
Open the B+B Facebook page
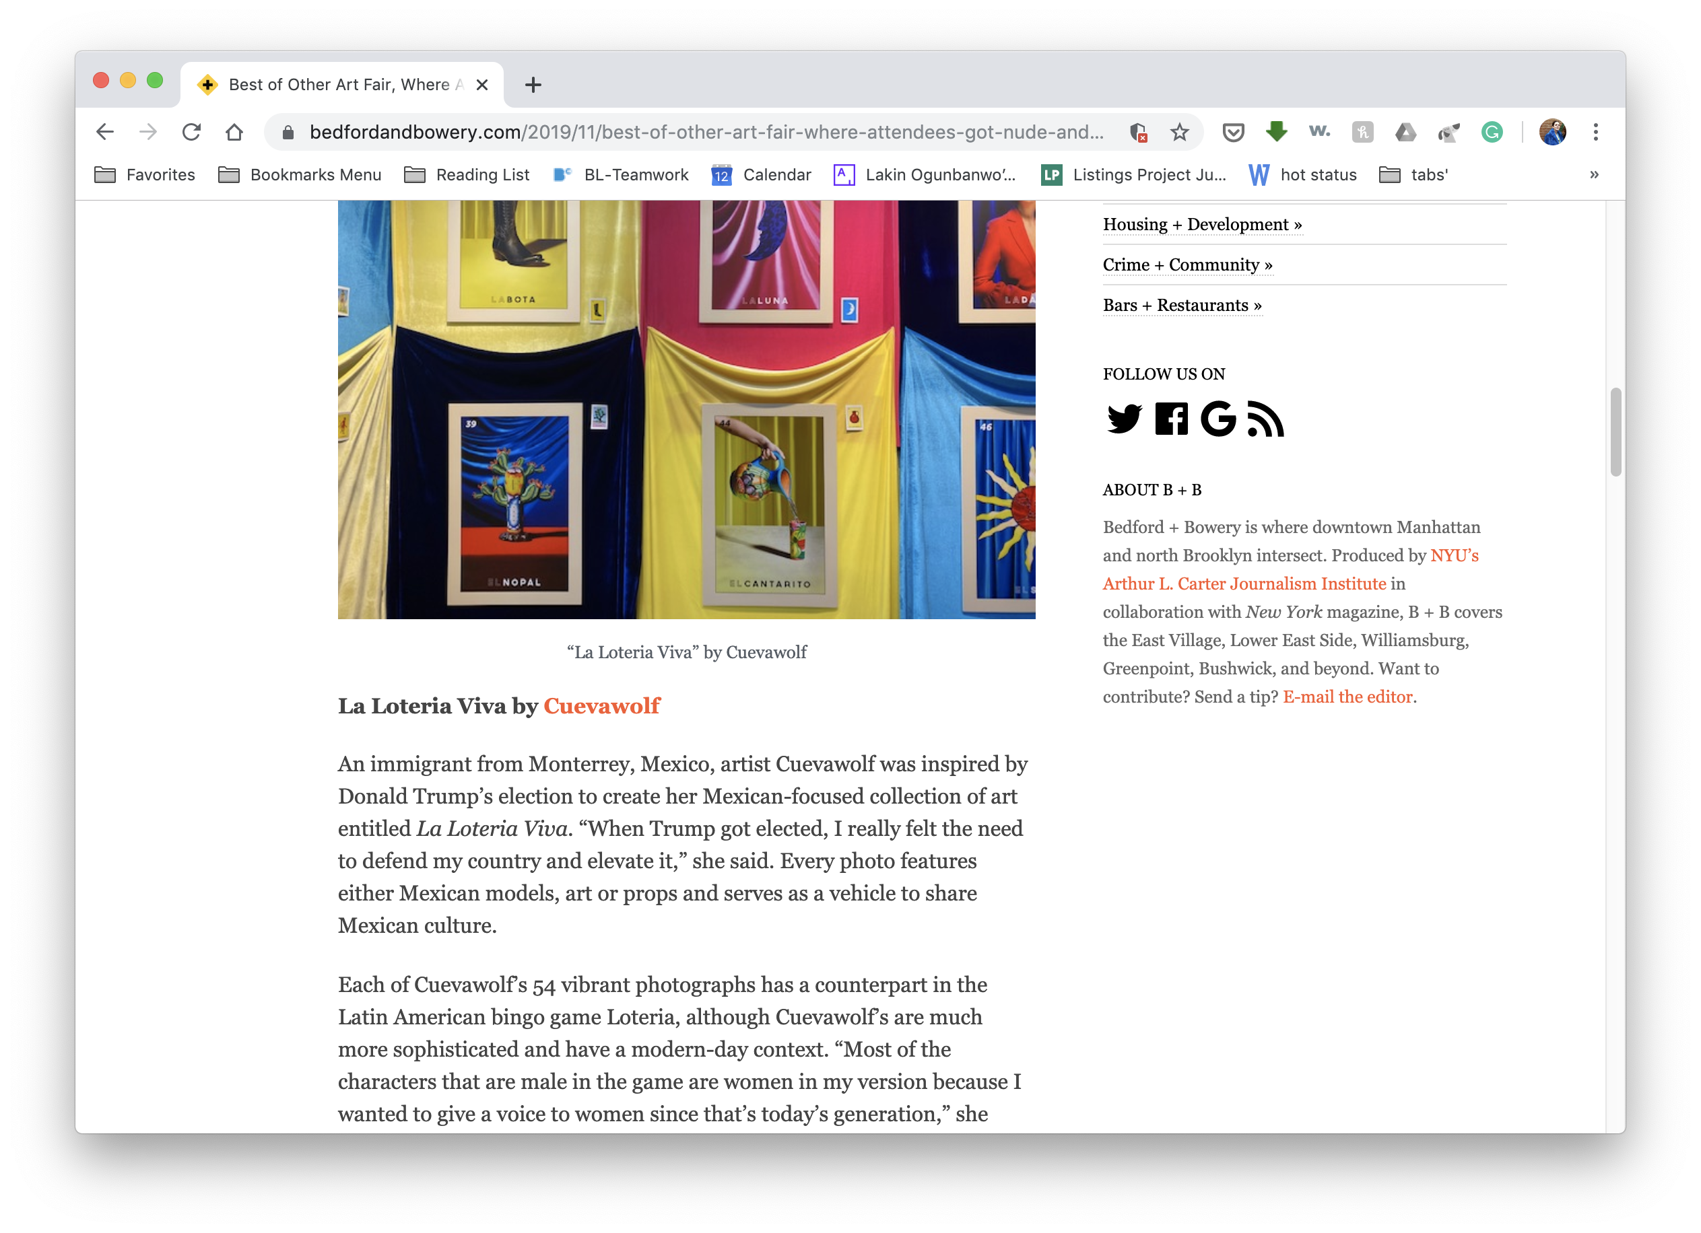[x=1171, y=418]
